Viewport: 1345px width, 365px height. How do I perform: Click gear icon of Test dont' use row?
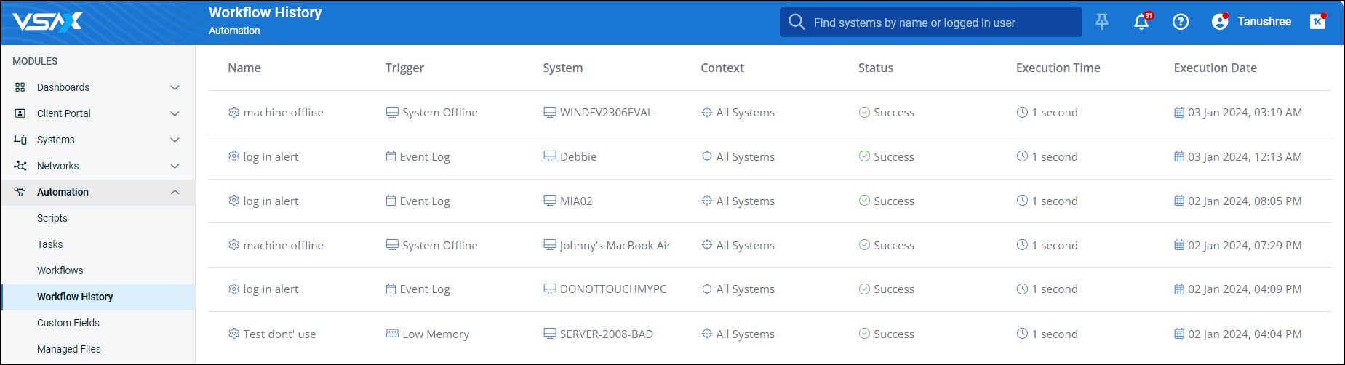[234, 334]
